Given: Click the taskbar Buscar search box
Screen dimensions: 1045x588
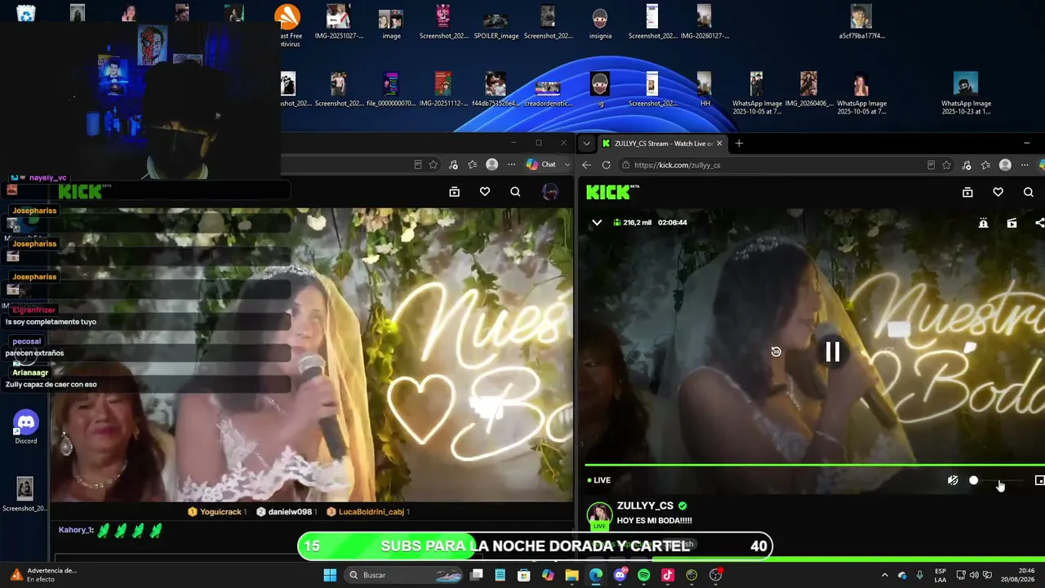Looking at the screenshot, I should coord(402,575).
